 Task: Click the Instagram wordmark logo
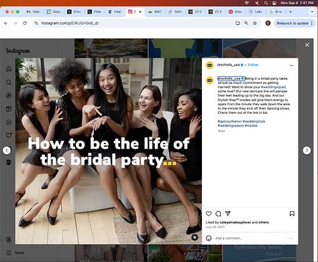coord(18,51)
